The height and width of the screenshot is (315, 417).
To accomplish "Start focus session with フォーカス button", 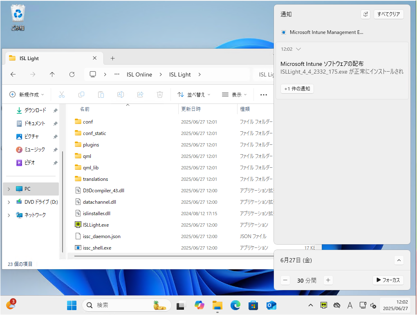I will click(x=388, y=280).
